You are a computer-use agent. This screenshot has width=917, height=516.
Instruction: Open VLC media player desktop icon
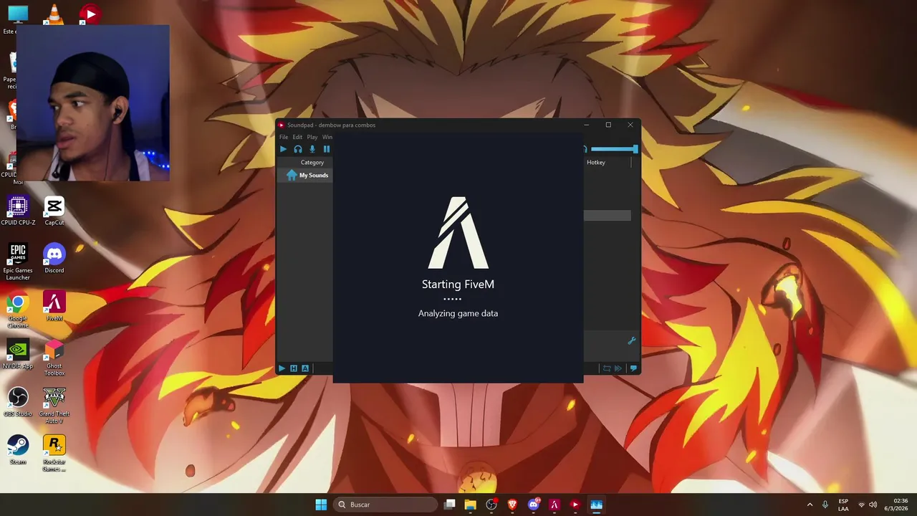click(x=54, y=14)
